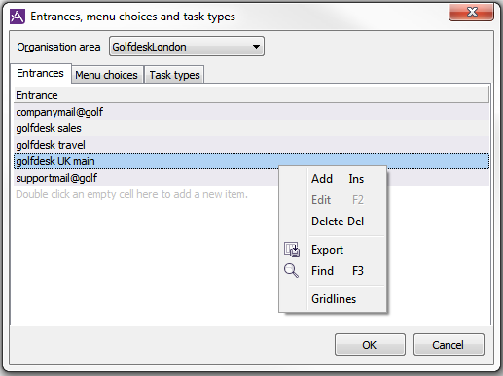Switch to the Task types tab
Viewport: 503px width, 376px height.
click(x=174, y=75)
